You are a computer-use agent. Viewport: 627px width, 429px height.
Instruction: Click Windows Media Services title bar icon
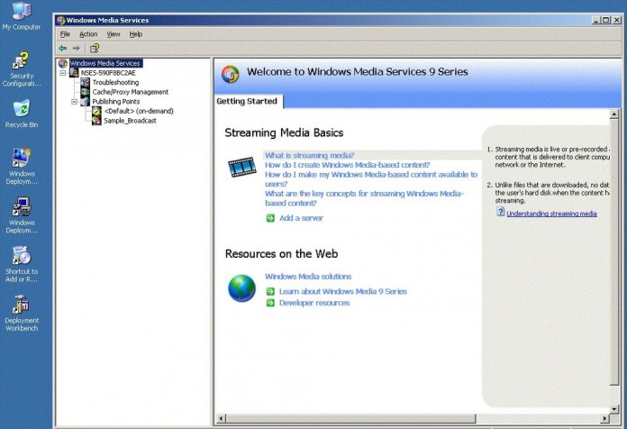click(x=60, y=20)
